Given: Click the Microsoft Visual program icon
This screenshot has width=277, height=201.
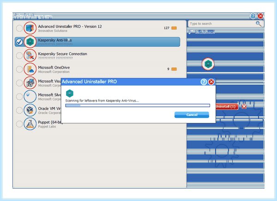Looking at the screenshot, I should (x=30, y=83).
